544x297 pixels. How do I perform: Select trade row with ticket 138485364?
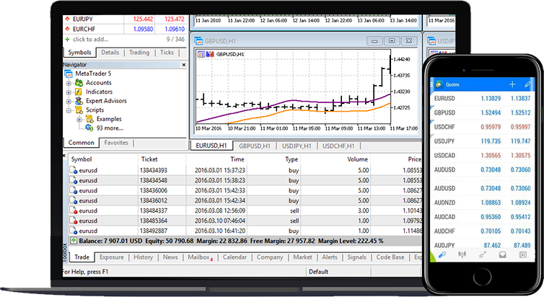pos(245,221)
